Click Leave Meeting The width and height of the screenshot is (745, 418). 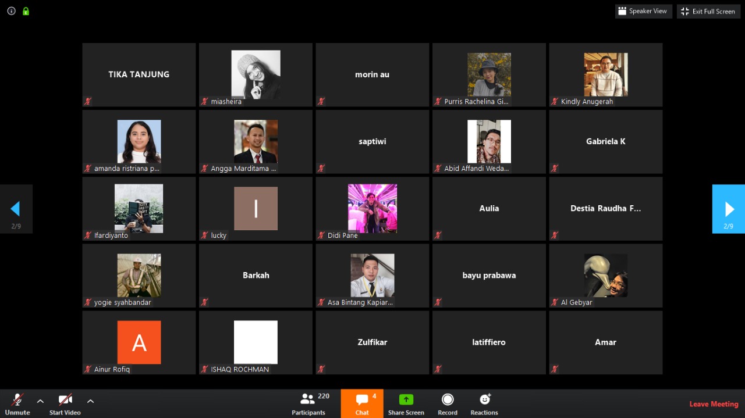tap(714, 404)
